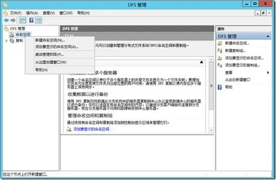Open the blue Help toolbar icon

click(x=31, y=20)
